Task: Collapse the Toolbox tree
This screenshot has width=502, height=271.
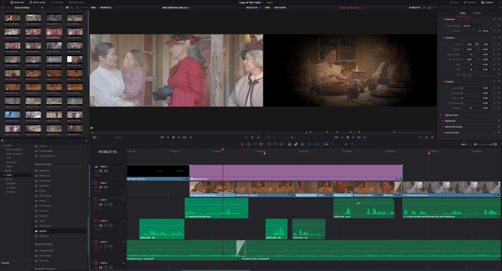Action: (x=2, y=145)
